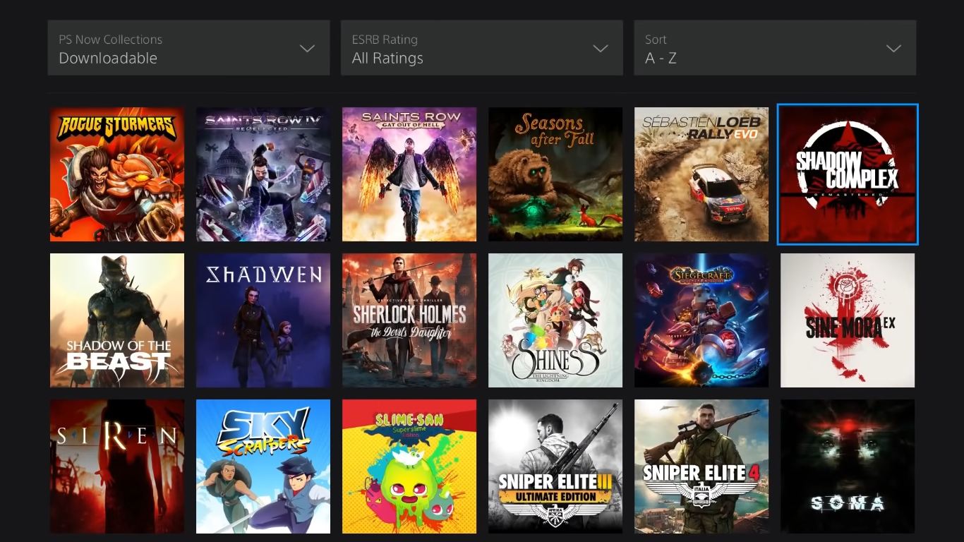Open the Skyscrappers game tile

[x=263, y=466]
